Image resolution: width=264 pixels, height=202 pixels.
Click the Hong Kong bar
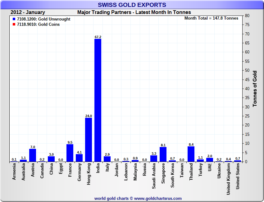point(89,140)
